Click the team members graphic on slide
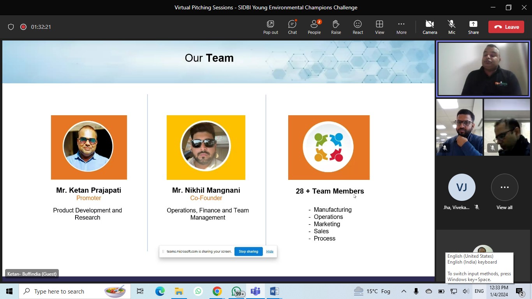Viewport: 532px width, 299px height. click(x=328, y=147)
